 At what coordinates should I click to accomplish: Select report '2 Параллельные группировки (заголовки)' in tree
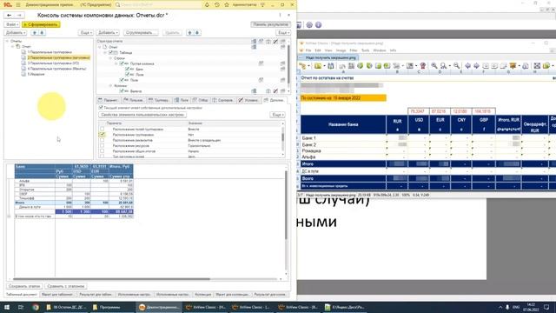[x=59, y=57]
